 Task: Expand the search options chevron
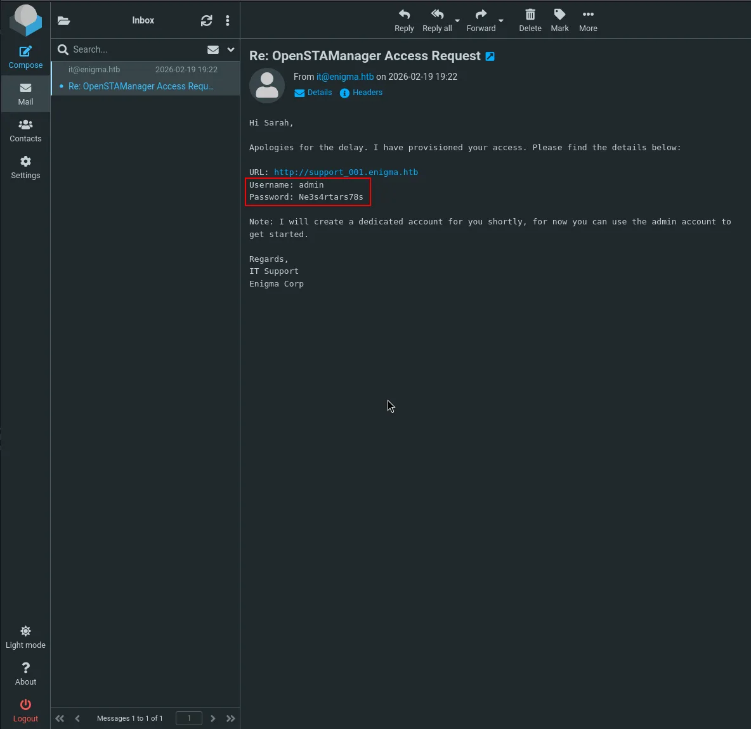pyautogui.click(x=231, y=50)
